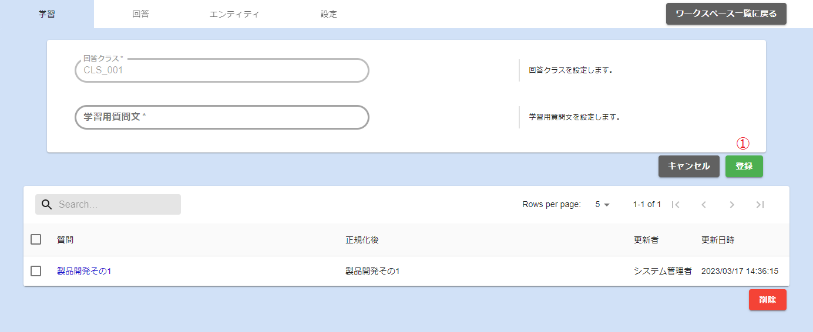Image resolution: width=813 pixels, height=332 pixels.
Task: Open the Rows per page dropdown
Action: [x=603, y=205]
